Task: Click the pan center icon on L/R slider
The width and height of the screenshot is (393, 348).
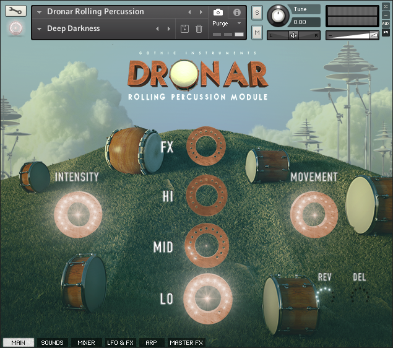Action: click(x=293, y=35)
